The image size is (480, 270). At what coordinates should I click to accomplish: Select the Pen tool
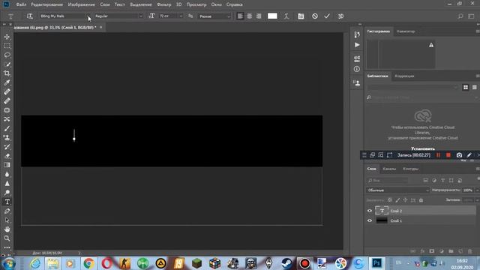[7, 211]
